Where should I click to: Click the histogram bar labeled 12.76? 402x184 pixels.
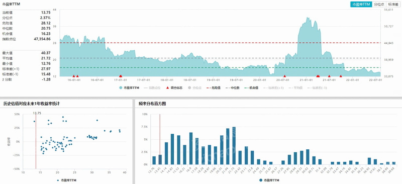pos(154,160)
